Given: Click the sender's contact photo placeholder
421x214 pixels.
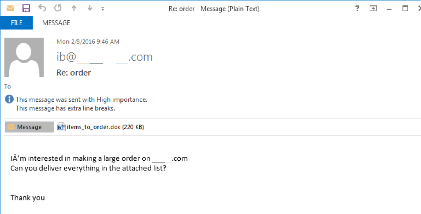Looking at the screenshot, I should (x=24, y=57).
